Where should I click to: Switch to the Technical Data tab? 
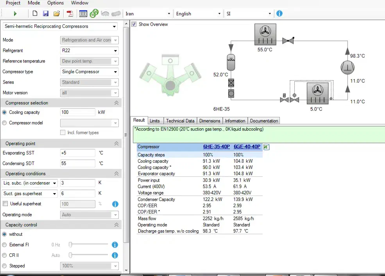pyautogui.click(x=180, y=121)
